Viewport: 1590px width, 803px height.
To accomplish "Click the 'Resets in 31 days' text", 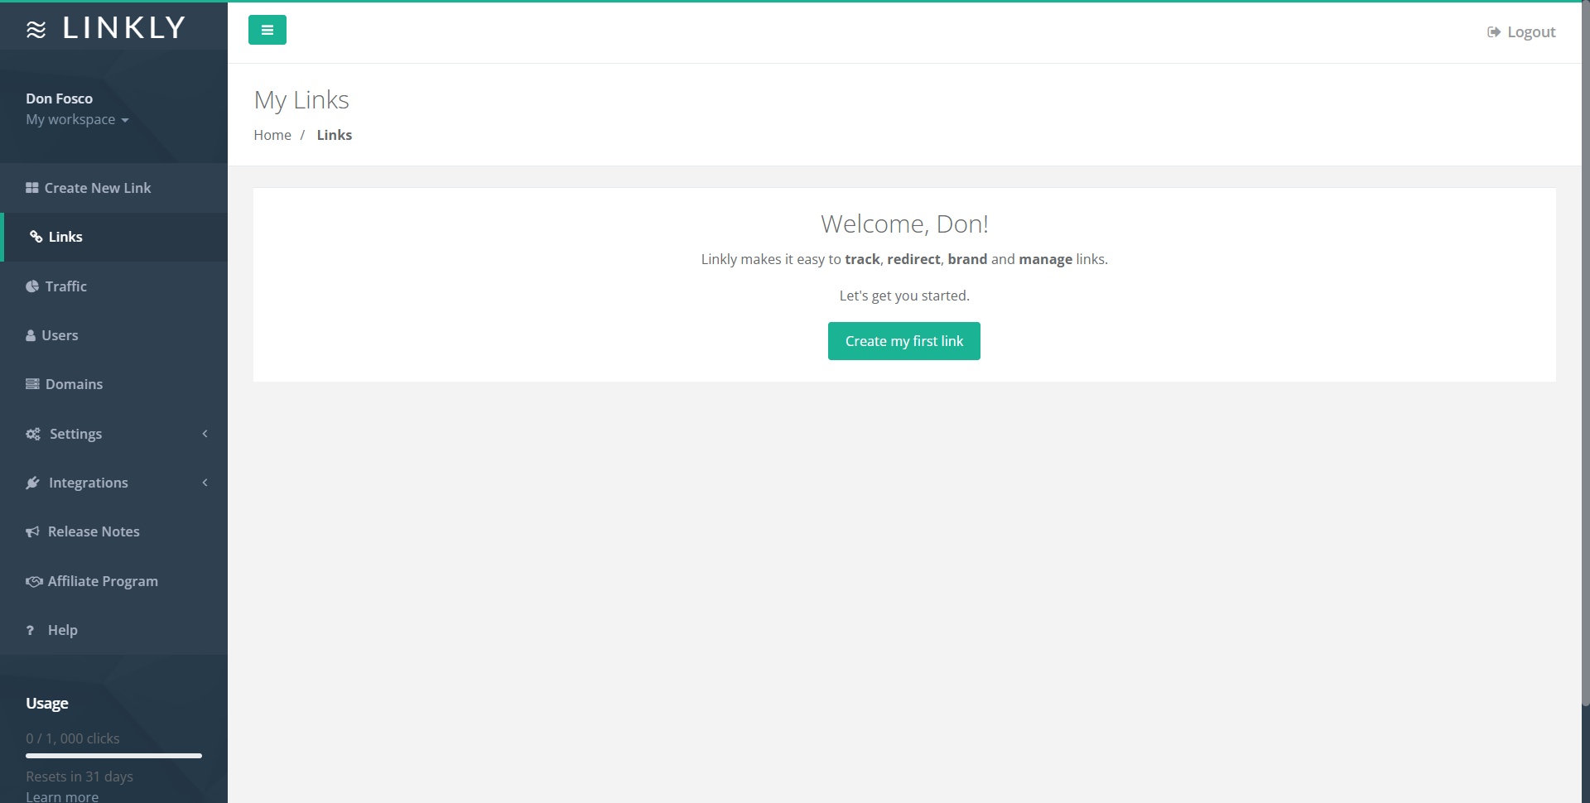I will [x=79, y=777].
